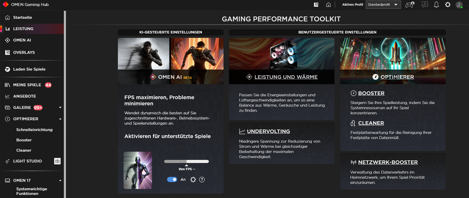Open Schnelleinrichtung sub-item
This screenshot has width=469, height=198.
pos(34,130)
